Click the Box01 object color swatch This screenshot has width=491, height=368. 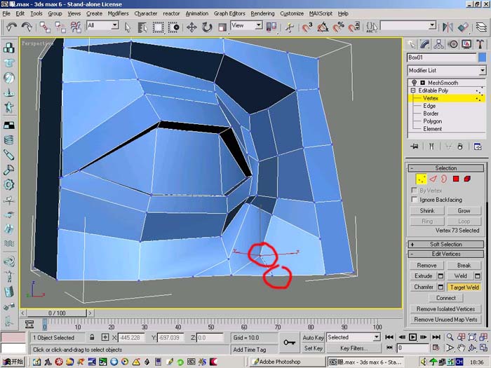483,57
